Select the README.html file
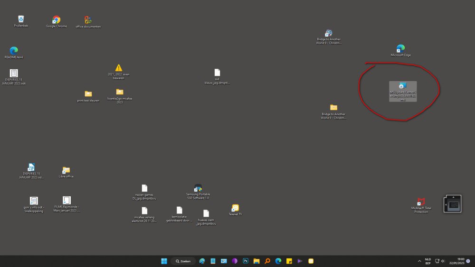The image size is (475, 267). pos(14,50)
